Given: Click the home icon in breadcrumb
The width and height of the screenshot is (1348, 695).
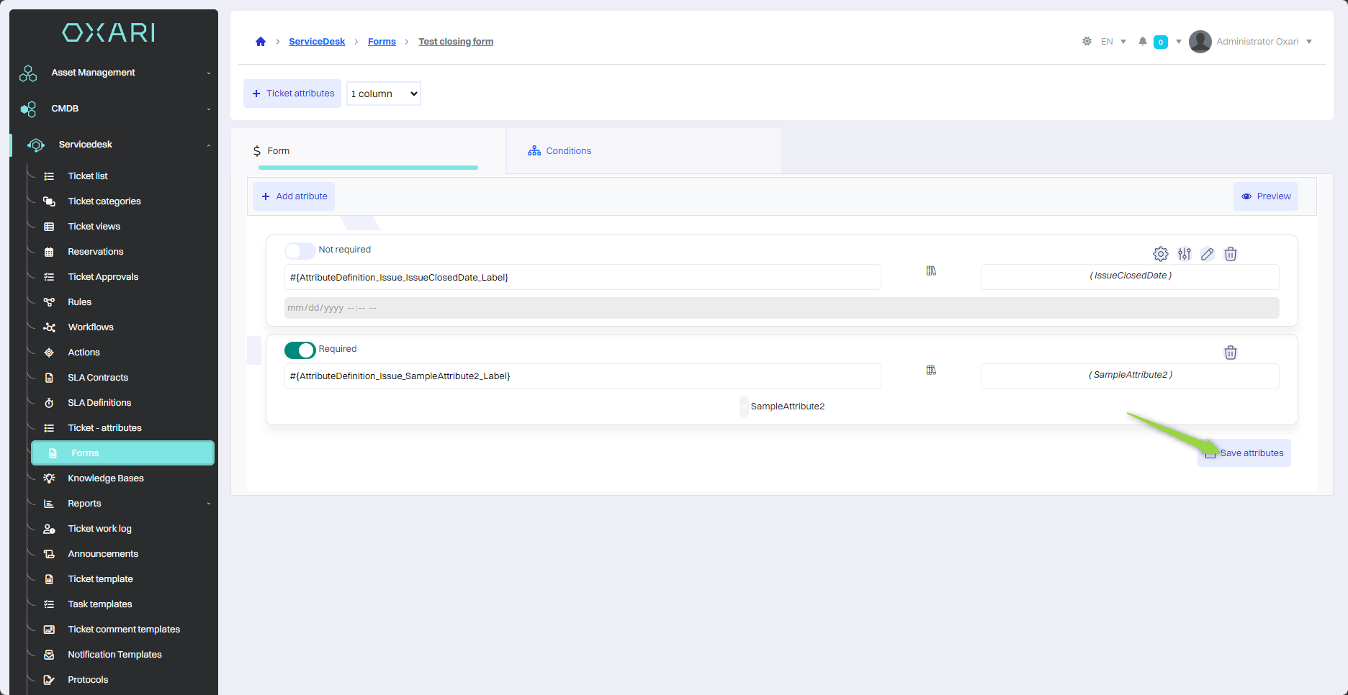Looking at the screenshot, I should (261, 42).
